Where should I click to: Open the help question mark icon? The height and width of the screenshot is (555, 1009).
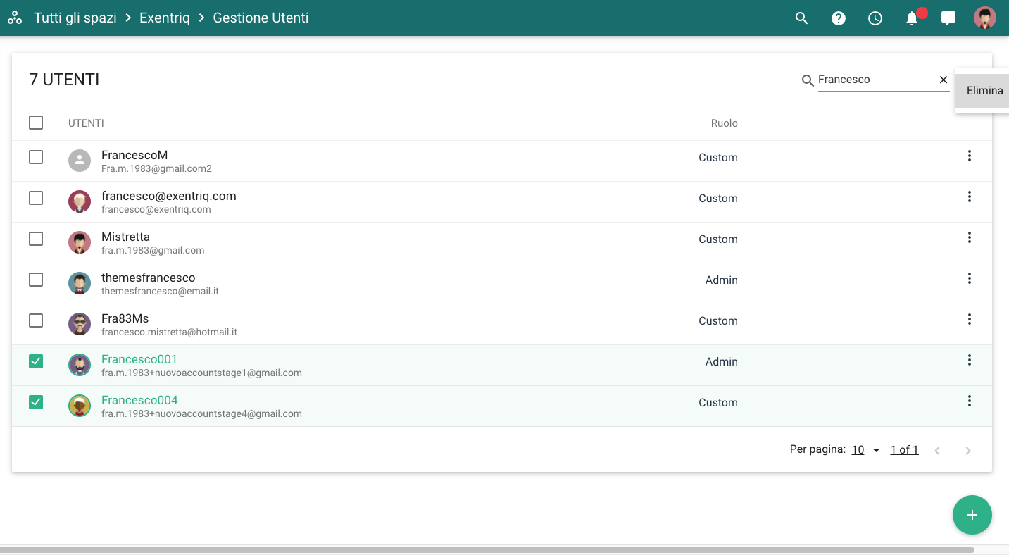click(x=838, y=18)
